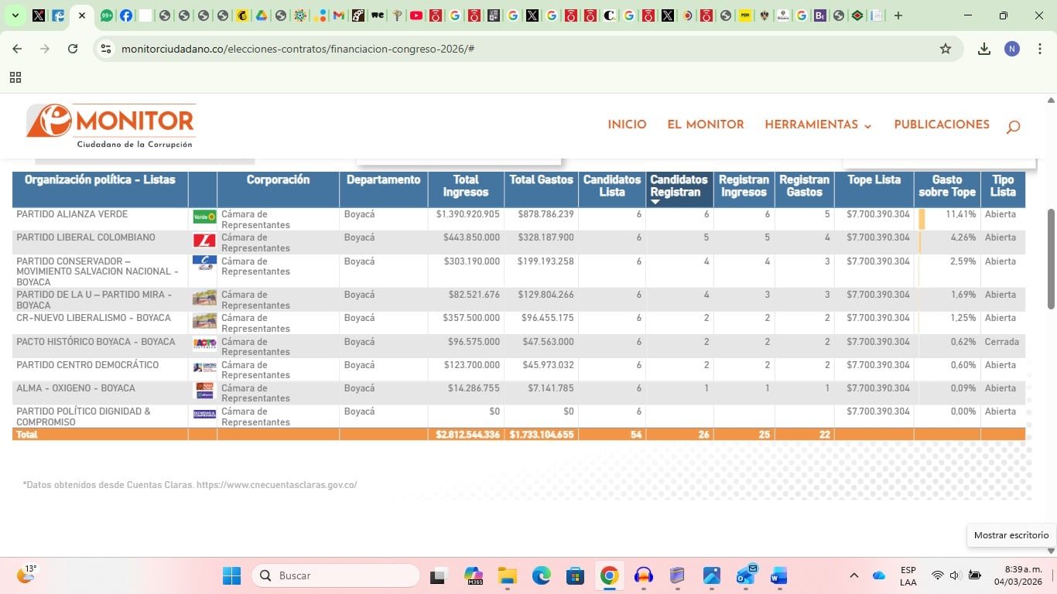1057x594 pixels.
Task: Go to the INICIO menu item
Action: point(627,125)
